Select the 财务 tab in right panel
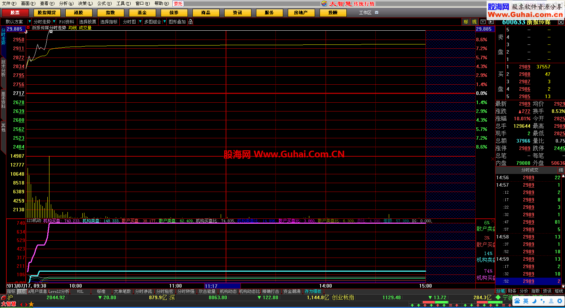 [x=512, y=291]
